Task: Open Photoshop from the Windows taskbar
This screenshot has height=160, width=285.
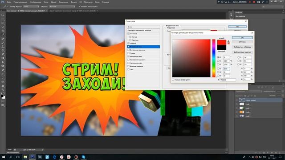Action: pos(33,157)
